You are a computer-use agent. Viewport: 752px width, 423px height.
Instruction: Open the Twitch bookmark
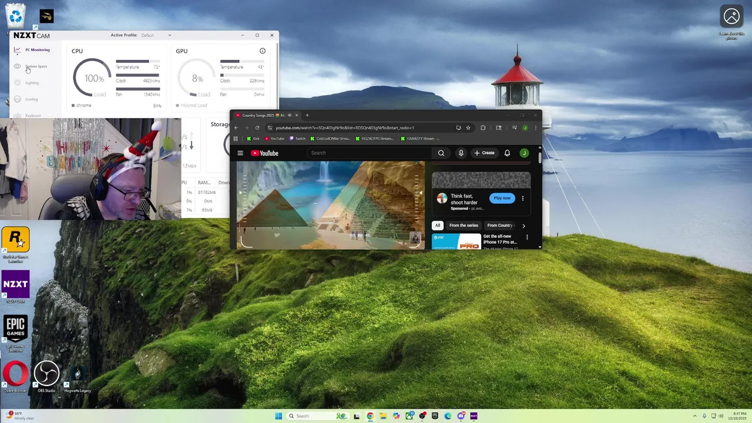coord(297,139)
